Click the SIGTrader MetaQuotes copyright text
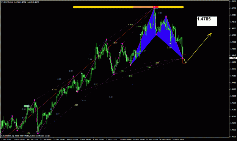Image resolution: width=237 pixels, height=141 pixels. [25, 136]
